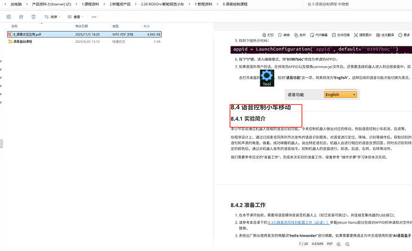
Task: Click PDF编辑 in preview toolbar
Action: 318,35
